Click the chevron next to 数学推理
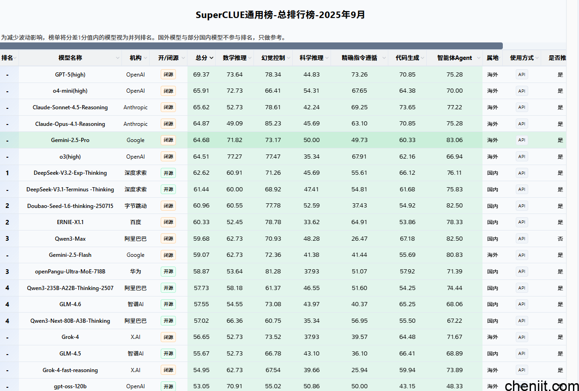 point(250,58)
